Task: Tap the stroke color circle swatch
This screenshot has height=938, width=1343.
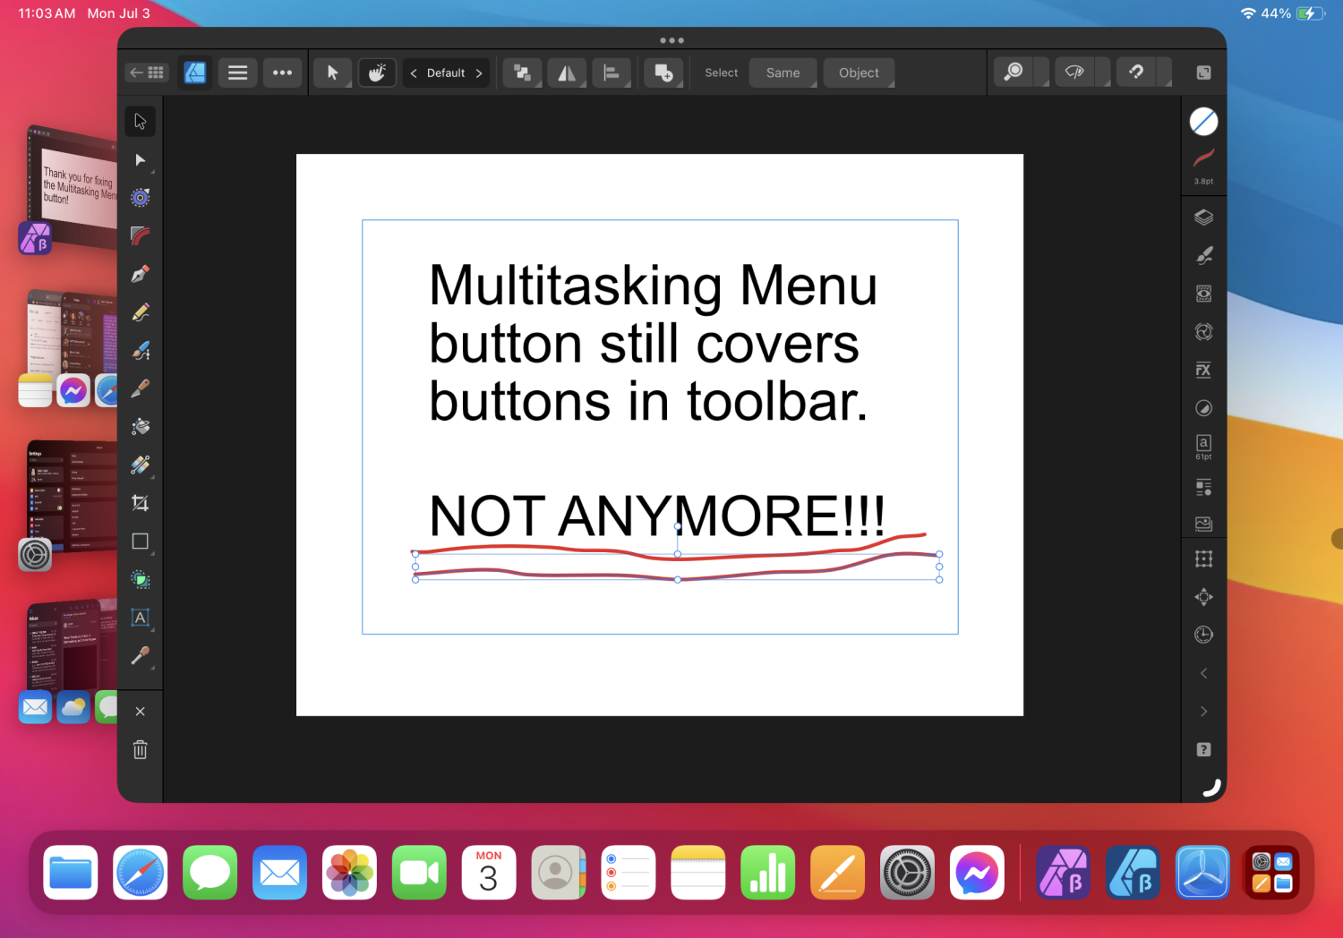Action: 1203,121
